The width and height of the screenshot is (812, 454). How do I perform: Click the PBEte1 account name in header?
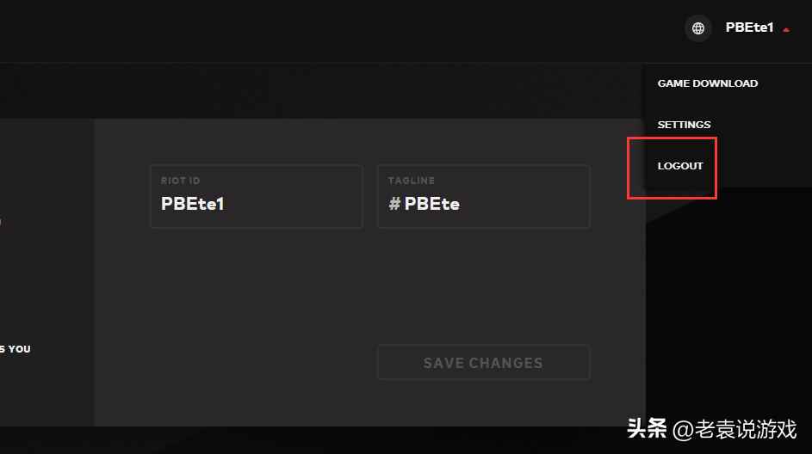click(x=749, y=28)
